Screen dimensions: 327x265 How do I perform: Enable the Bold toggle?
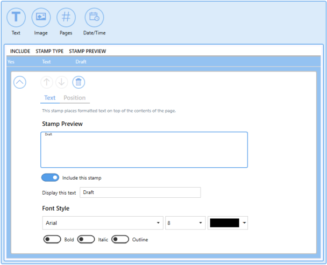[52, 239]
